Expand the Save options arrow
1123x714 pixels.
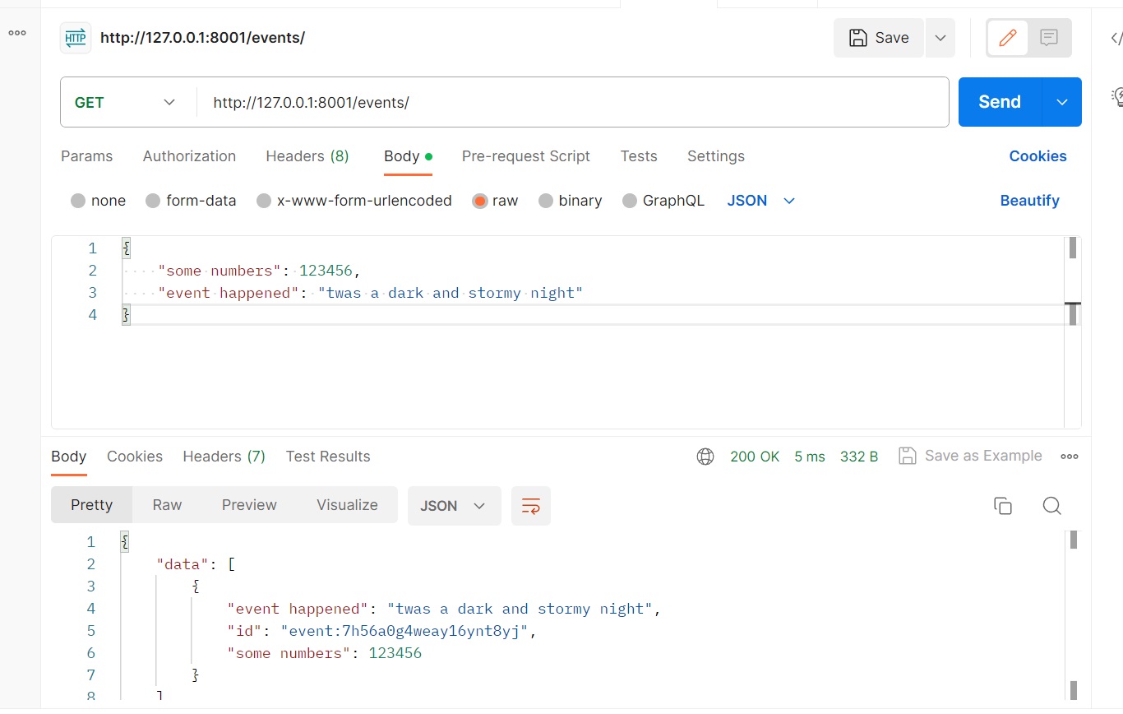pyautogui.click(x=940, y=38)
